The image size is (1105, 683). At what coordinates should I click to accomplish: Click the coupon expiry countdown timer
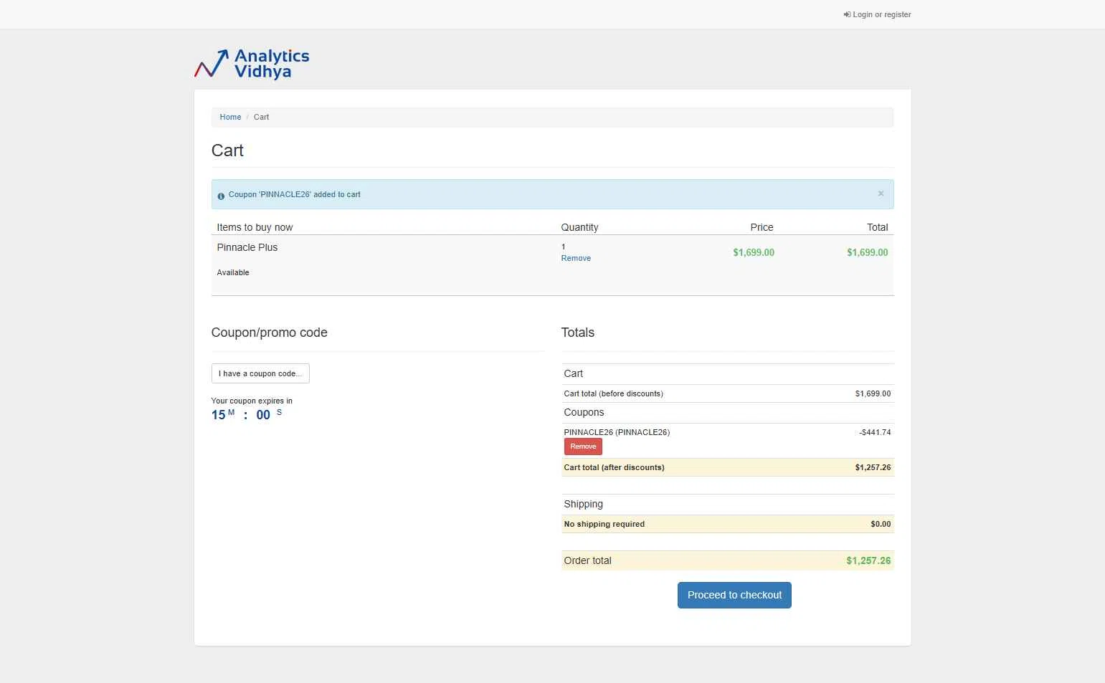[x=247, y=414]
